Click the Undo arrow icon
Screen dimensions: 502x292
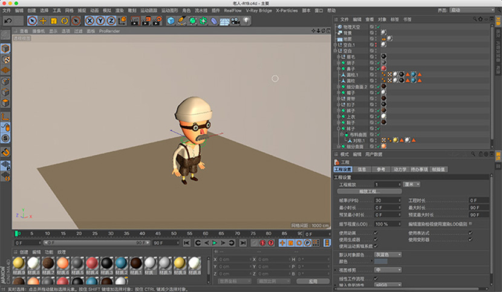point(8,21)
